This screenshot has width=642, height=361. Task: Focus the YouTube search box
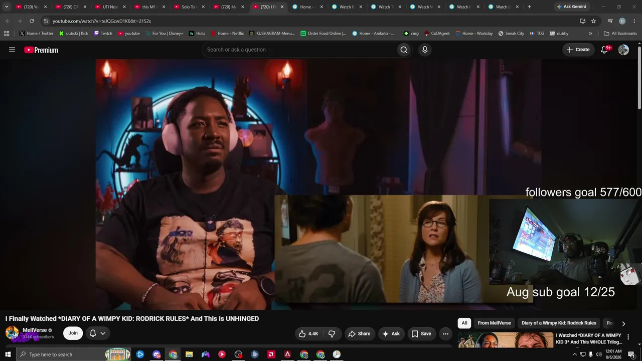click(299, 50)
